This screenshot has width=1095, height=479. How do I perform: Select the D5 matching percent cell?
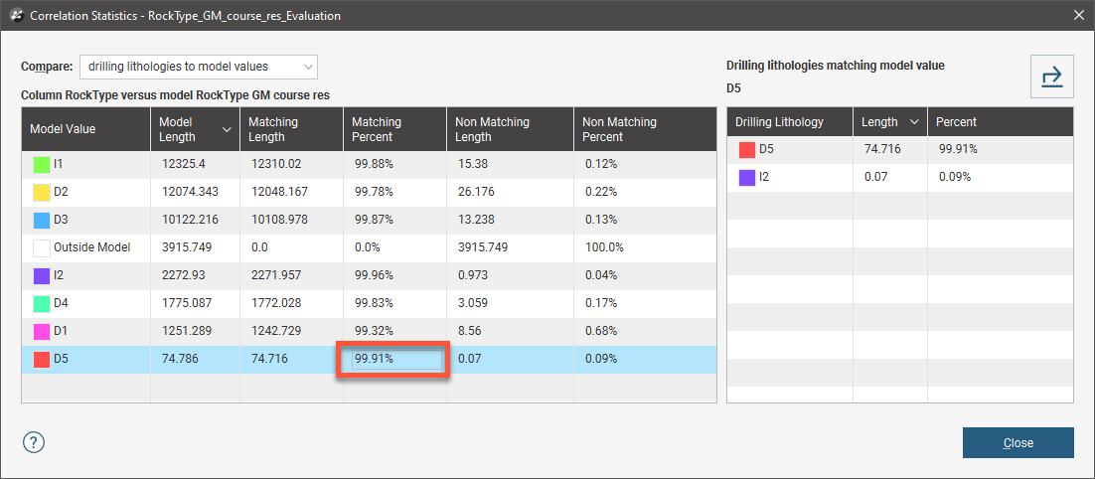394,358
